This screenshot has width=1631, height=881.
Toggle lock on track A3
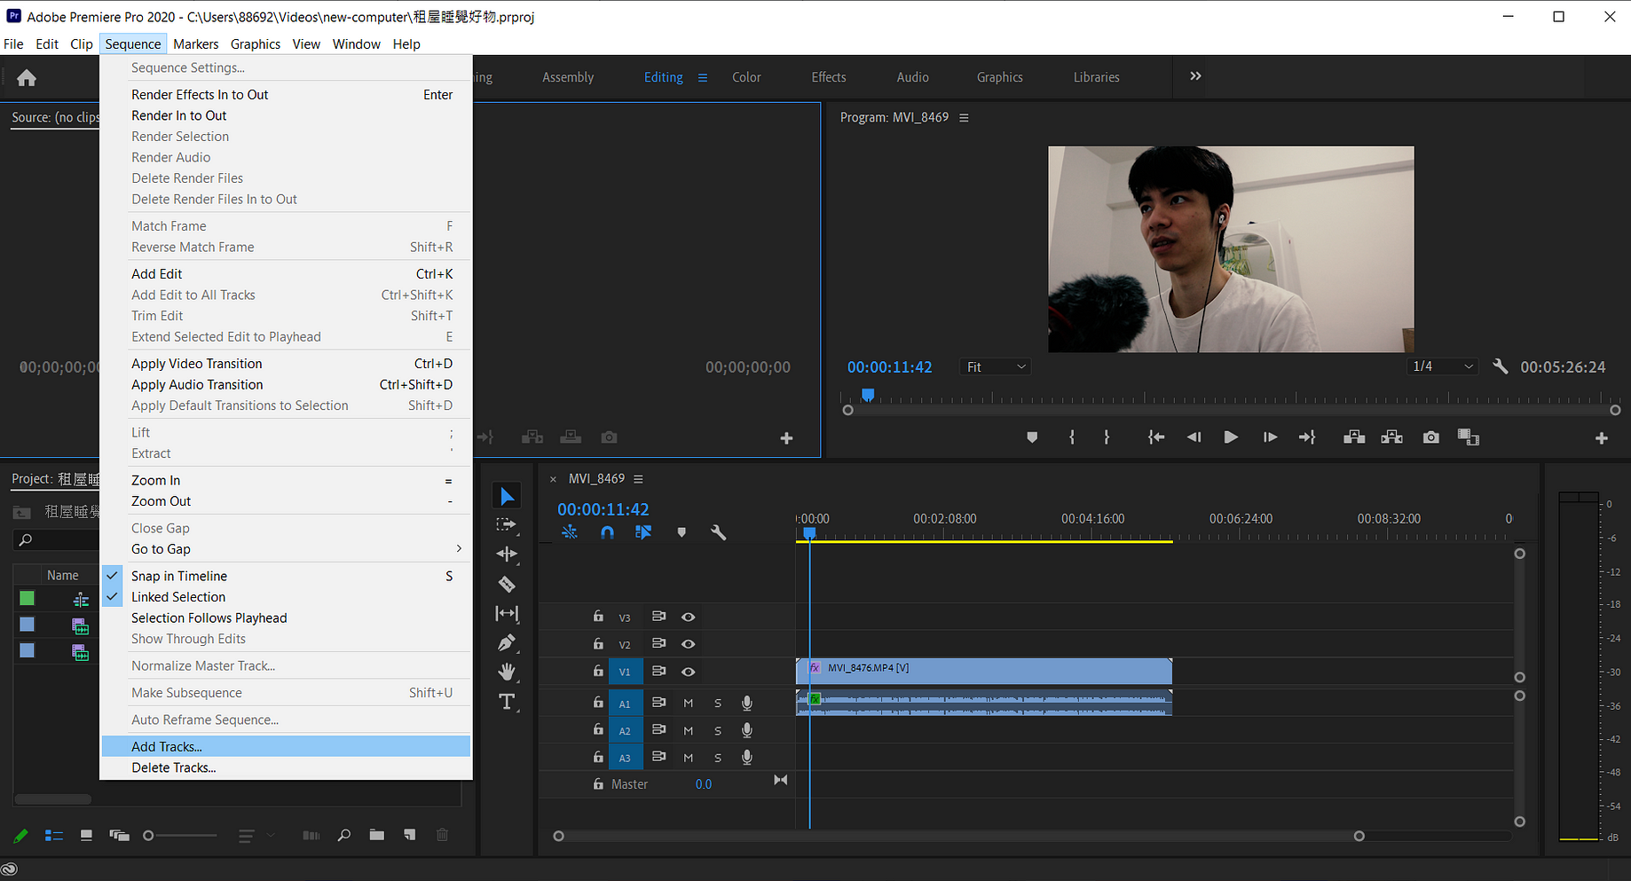(x=598, y=757)
